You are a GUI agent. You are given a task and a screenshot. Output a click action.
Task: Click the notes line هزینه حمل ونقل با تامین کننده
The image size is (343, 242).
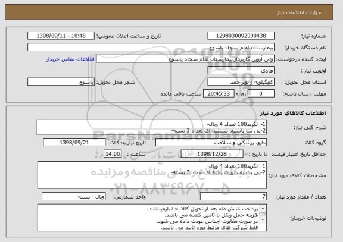(x=211, y=215)
